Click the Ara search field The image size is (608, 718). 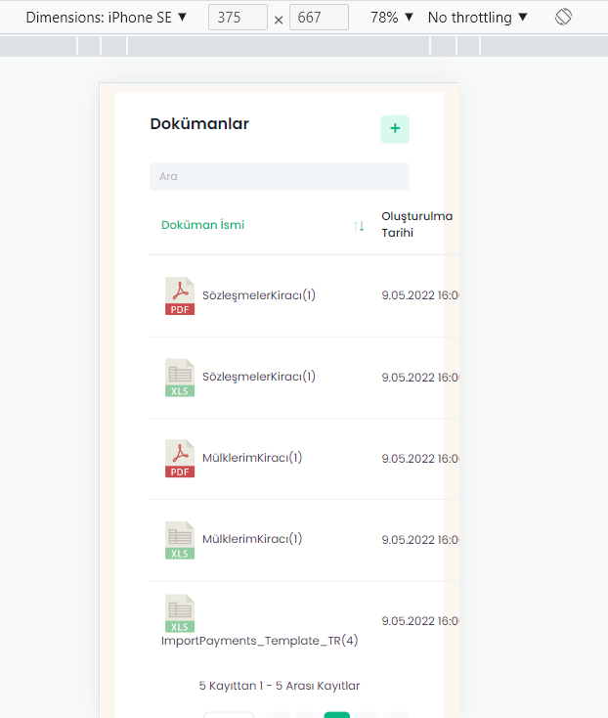[279, 176]
